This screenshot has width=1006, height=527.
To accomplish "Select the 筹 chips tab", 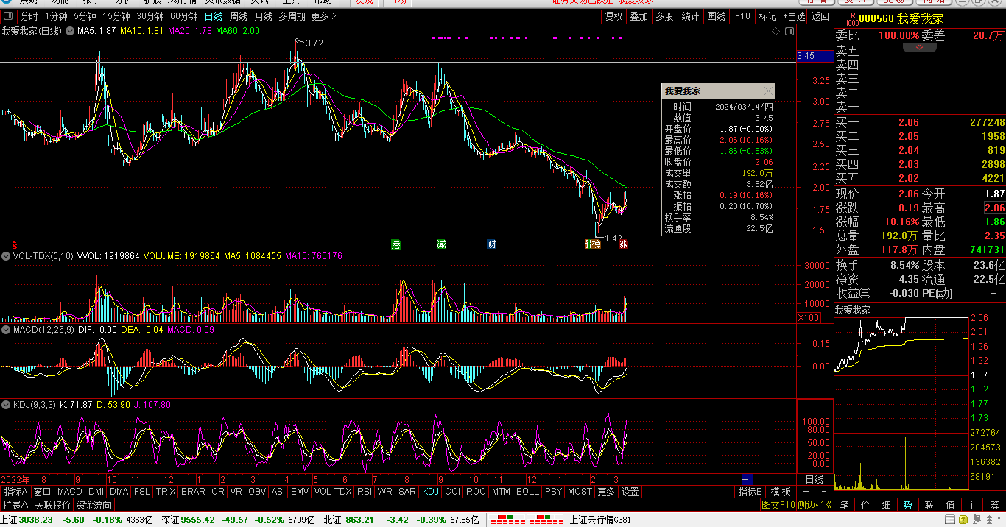I will tap(994, 505).
